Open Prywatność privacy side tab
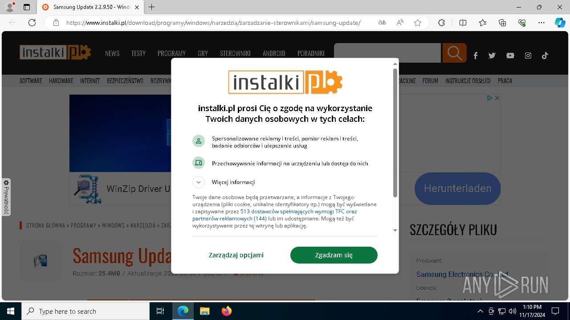 point(6,197)
